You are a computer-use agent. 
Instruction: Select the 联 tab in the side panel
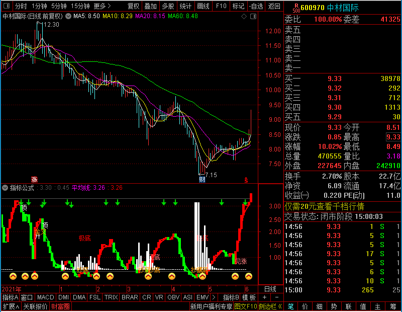348,306
